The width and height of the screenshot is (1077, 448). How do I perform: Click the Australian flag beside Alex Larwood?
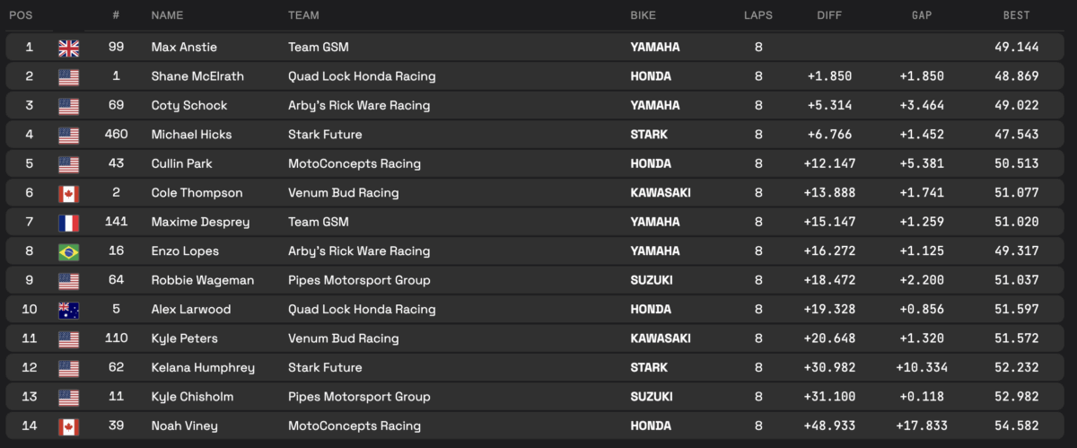coord(69,310)
